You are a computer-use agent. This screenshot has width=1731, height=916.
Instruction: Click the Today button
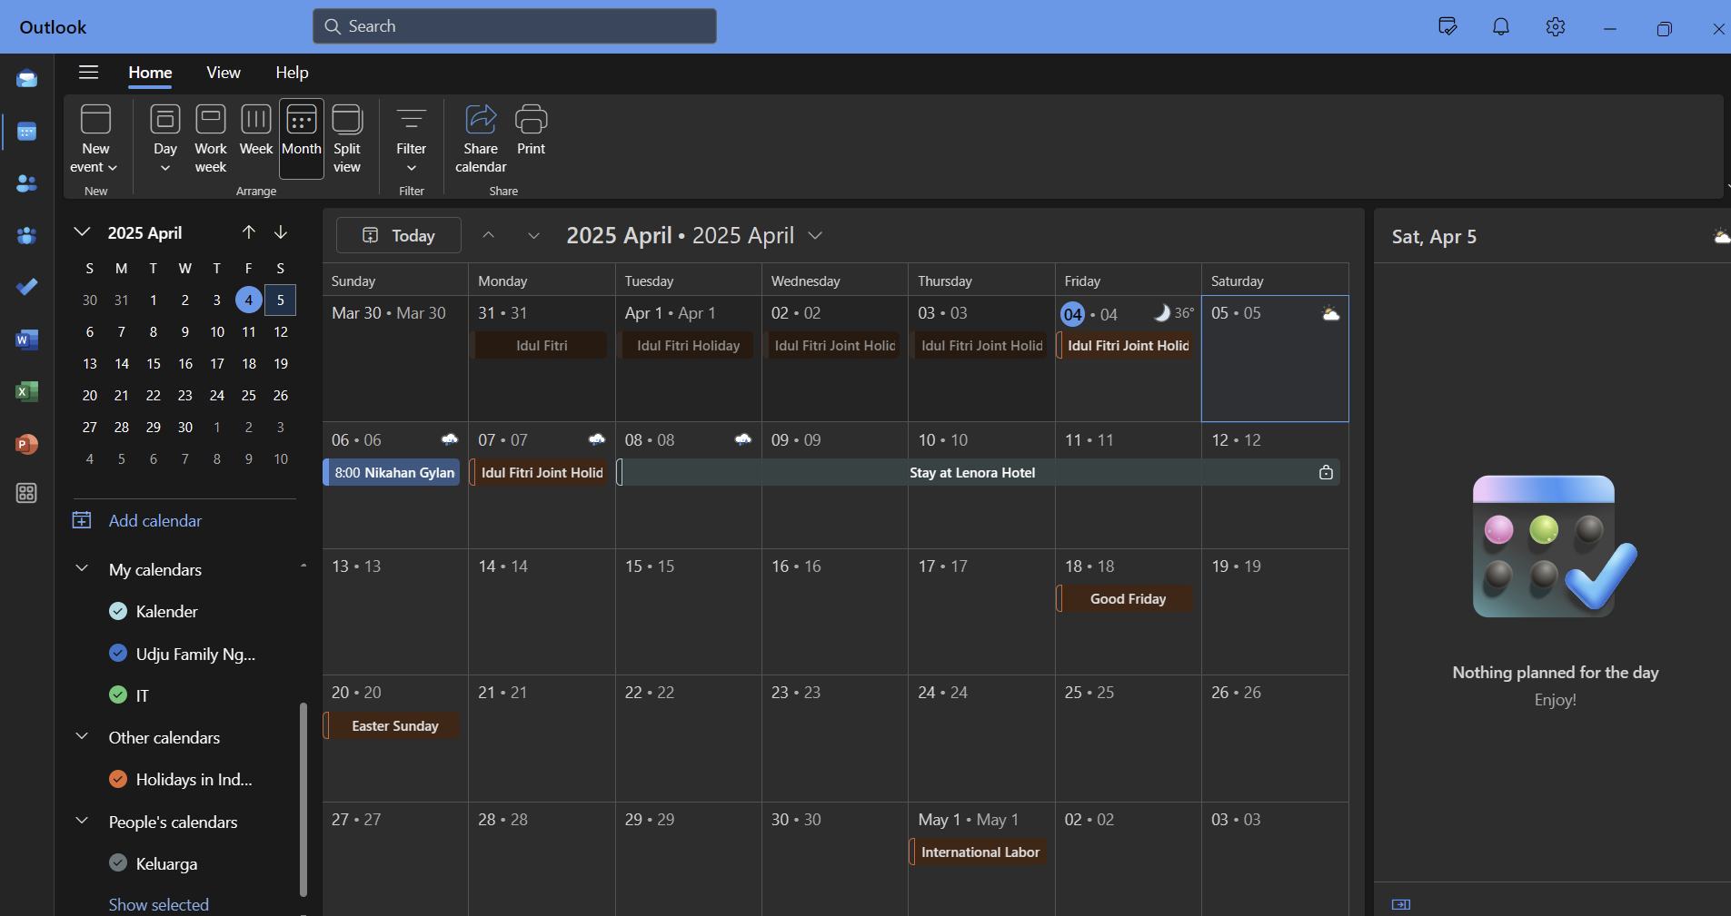399,235
